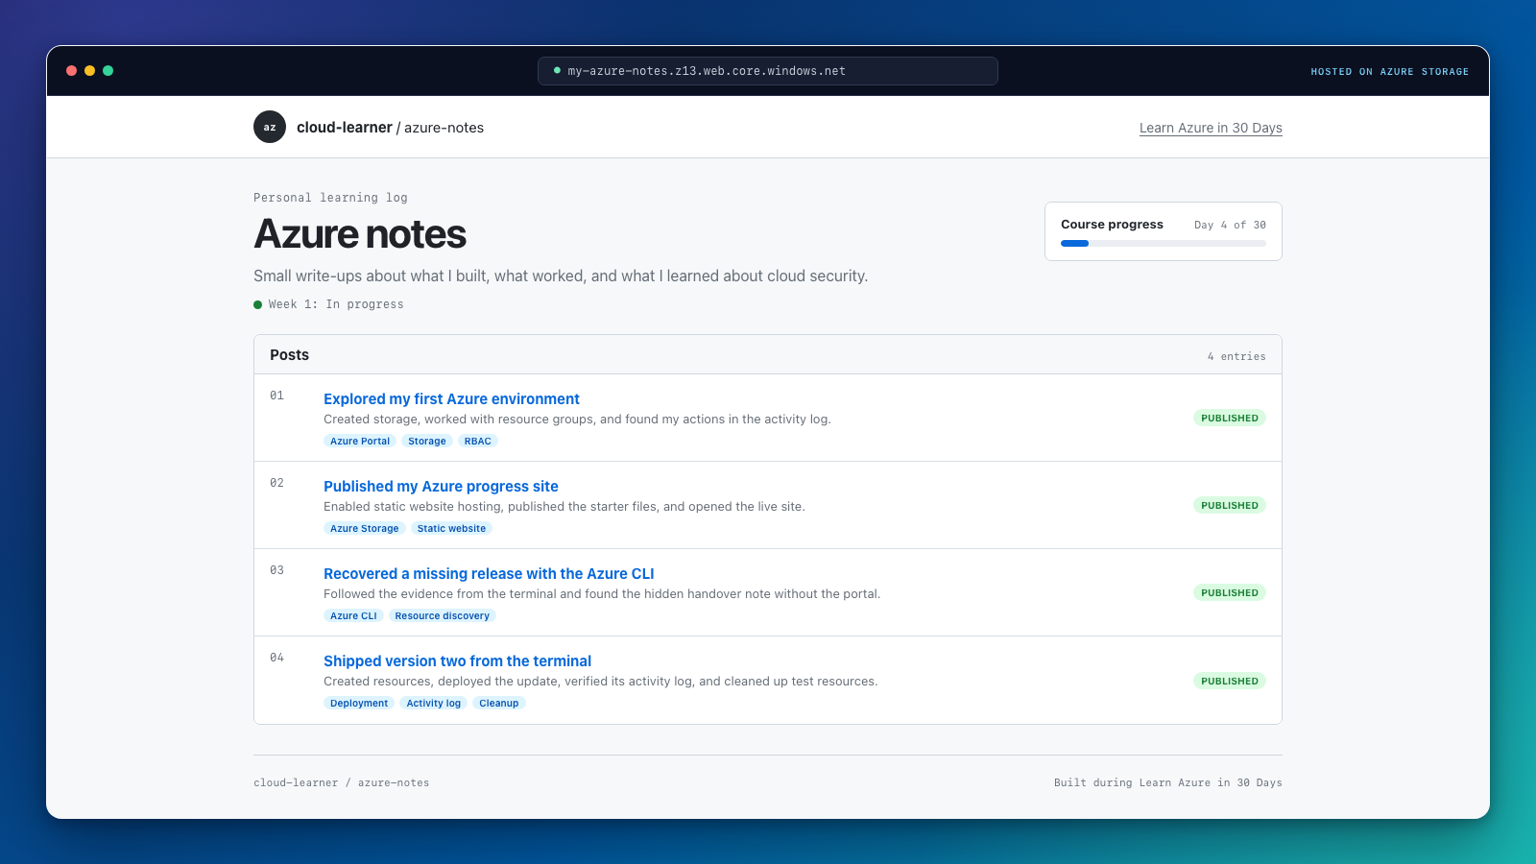Image resolution: width=1536 pixels, height=864 pixels.
Task: Click the post number '03'
Action: [276, 570]
